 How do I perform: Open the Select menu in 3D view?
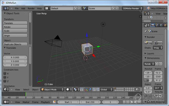click(x=26, y=90)
